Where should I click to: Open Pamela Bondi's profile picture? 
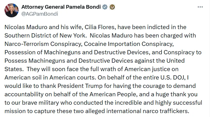(12, 10)
